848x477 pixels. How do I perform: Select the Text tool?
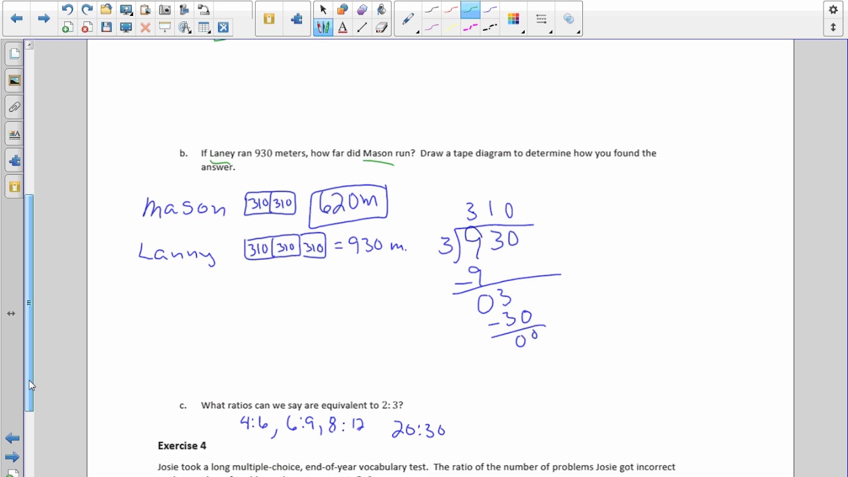(x=343, y=27)
